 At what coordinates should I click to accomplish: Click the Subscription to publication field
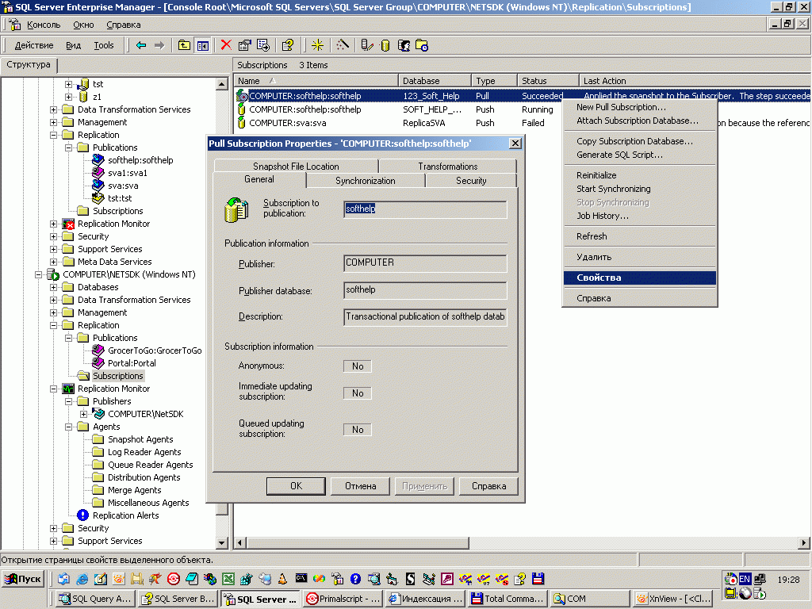coord(425,209)
